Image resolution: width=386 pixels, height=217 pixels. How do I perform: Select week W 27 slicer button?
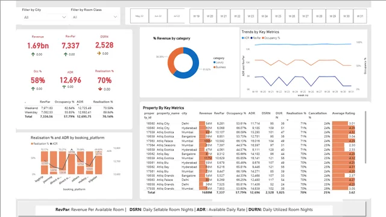click(x=306, y=16)
